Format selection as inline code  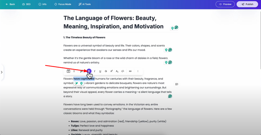pyautogui.click(x=123, y=71)
